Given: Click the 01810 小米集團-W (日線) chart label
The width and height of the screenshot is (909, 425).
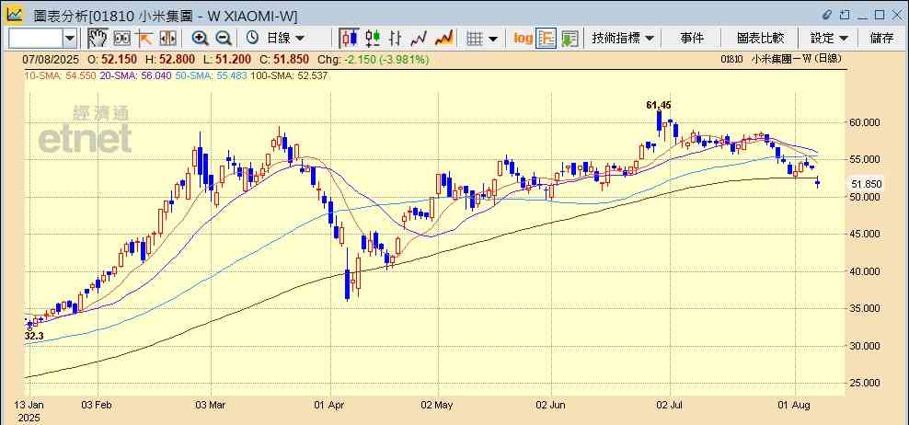Looking at the screenshot, I should tap(781, 59).
